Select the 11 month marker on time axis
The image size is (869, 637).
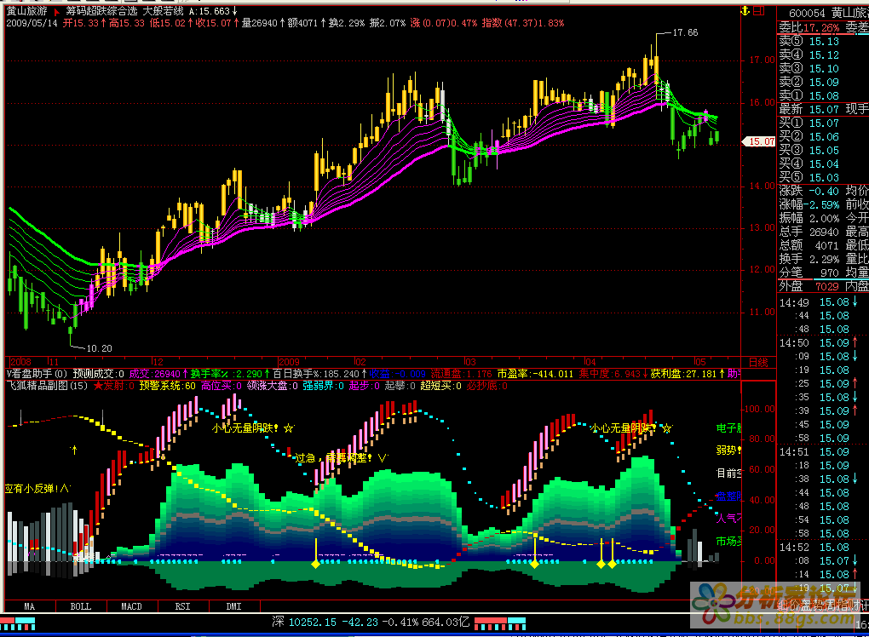pyautogui.click(x=54, y=362)
